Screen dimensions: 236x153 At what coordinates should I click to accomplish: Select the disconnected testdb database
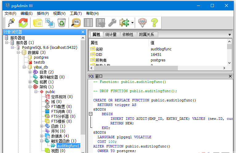coord(39,62)
